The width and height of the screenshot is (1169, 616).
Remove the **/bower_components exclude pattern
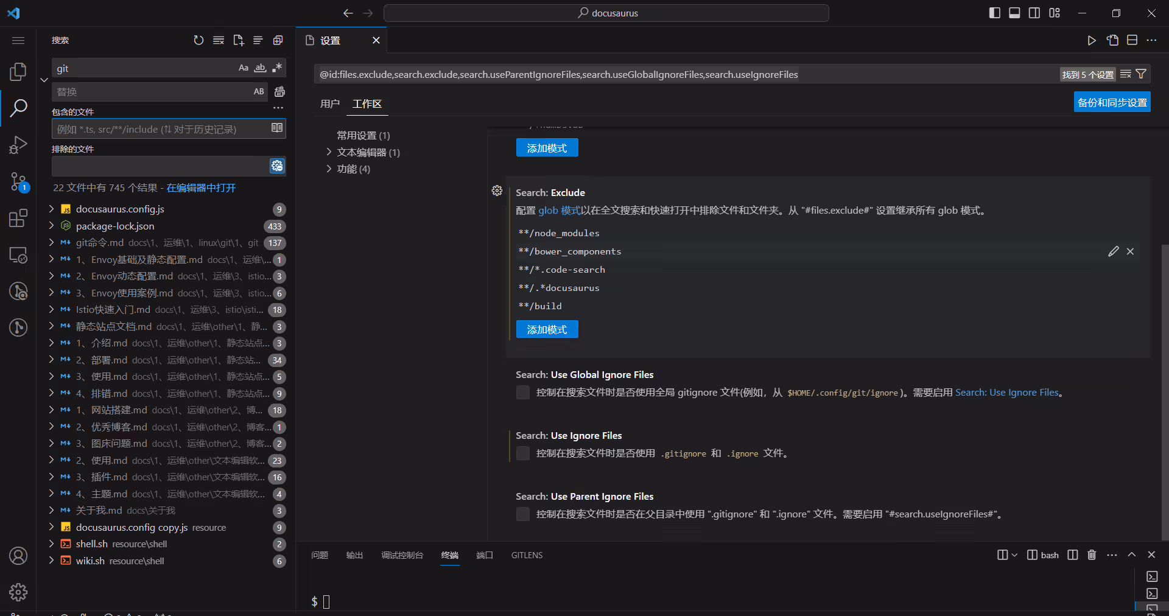pos(1130,251)
